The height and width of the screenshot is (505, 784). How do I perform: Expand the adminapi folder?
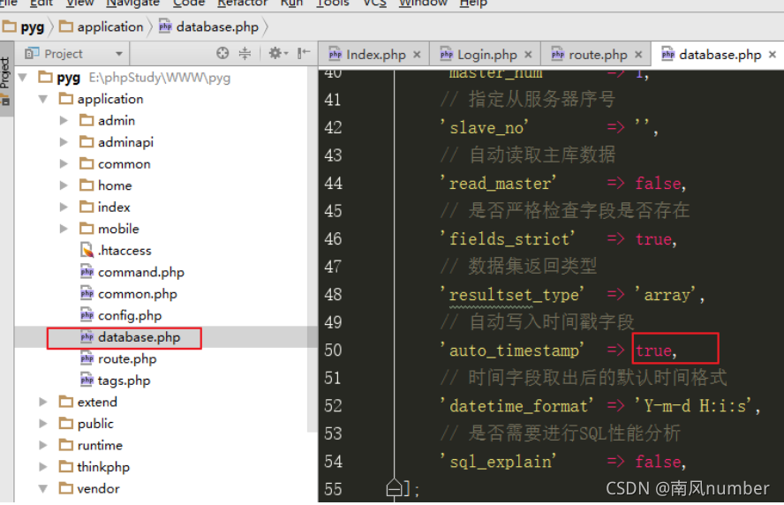coord(64,142)
